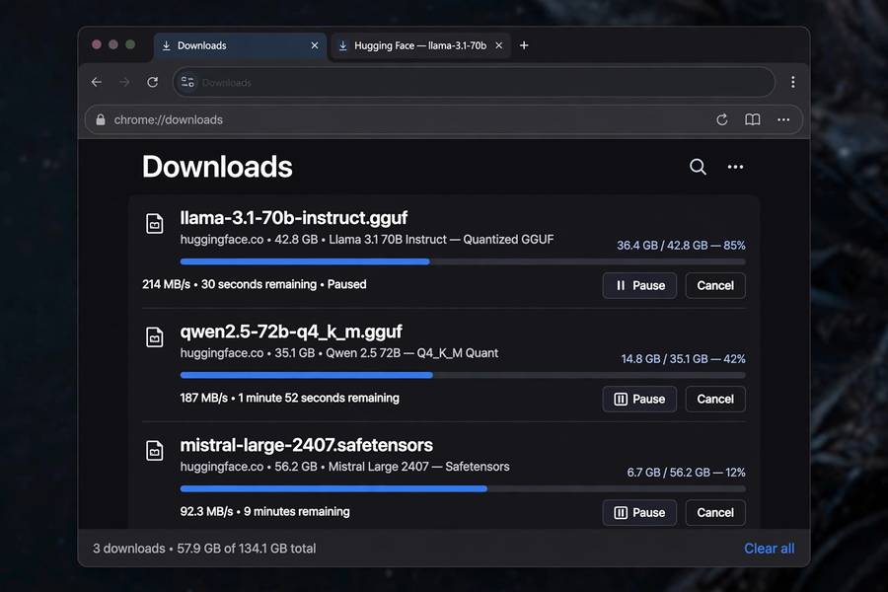Click '36.4 GB / 42.8 GB — 85%' text
Viewport: 888px width, 592px height.
681,246
